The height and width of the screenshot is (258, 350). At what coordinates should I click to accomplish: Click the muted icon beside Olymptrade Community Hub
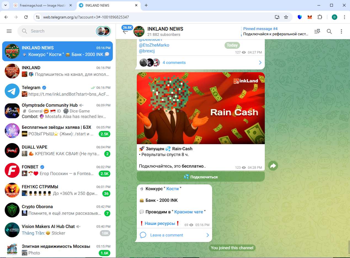pyautogui.click(x=81, y=105)
